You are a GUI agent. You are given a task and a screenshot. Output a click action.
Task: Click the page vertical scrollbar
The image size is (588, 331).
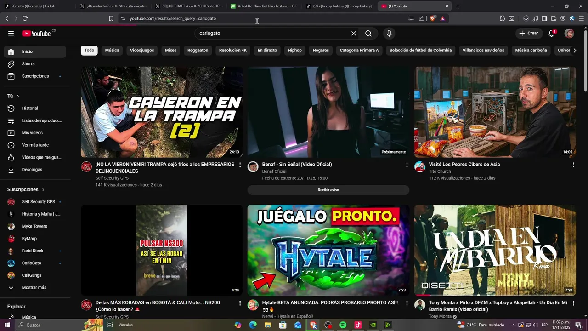(x=585, y=60)
